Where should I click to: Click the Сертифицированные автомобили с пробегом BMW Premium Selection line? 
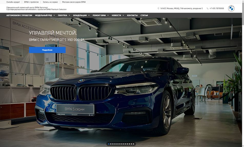pos(36,9)
